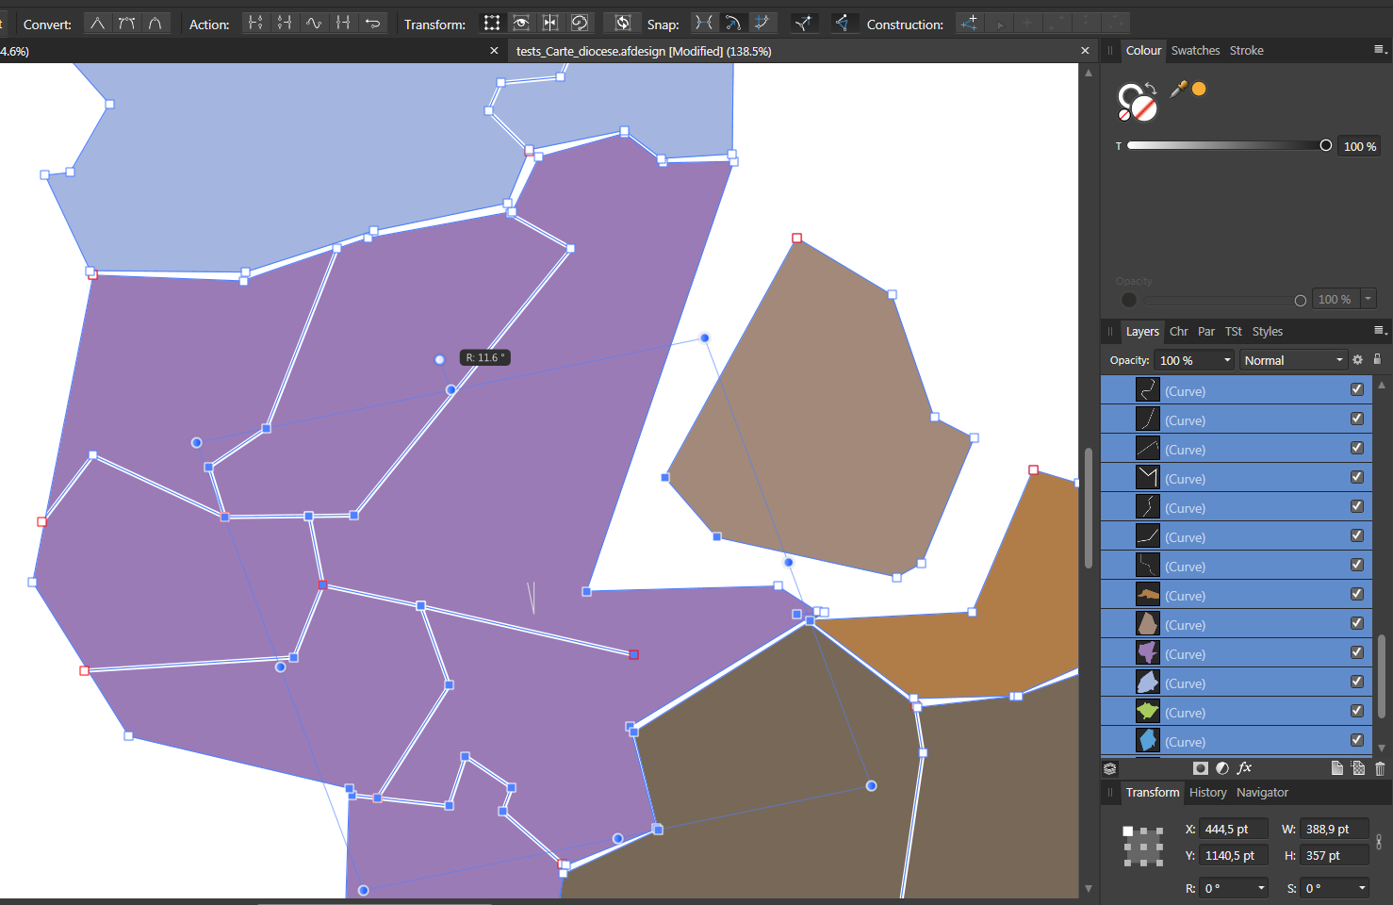Screen dimensions: 1393x905
Task: Click the Break Curve action icon
Action: tap(255, 24)
